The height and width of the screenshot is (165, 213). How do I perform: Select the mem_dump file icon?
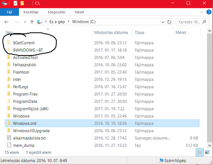tap(9, 145)
